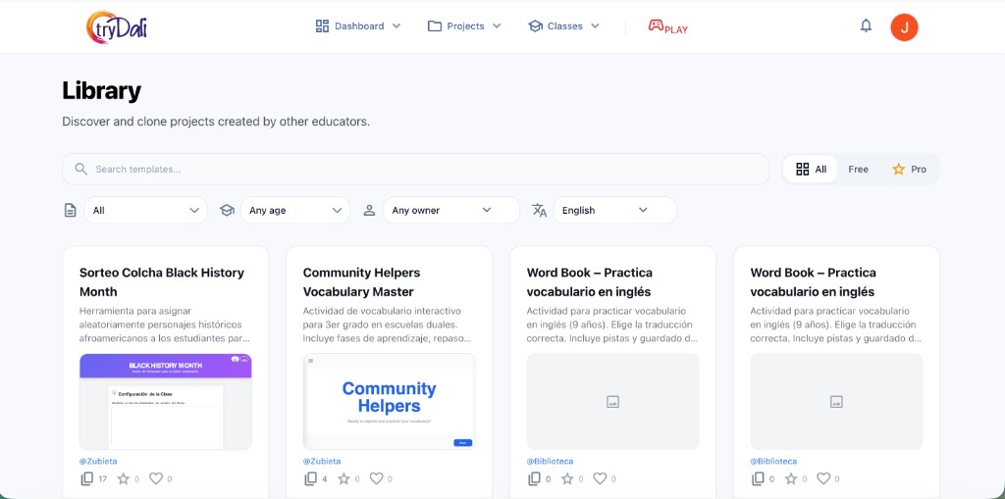Select the All filter toggle
1005x499 pixels.
pyautogui.click(x=811, y=169)
